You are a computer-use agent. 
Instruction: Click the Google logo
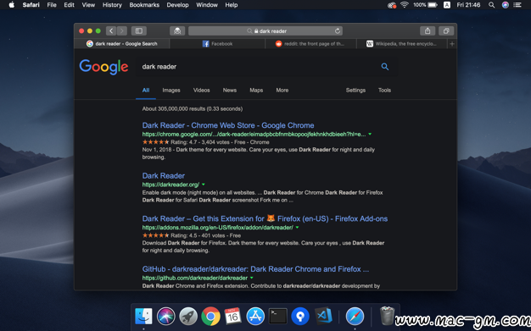click(x=103, y=67)
